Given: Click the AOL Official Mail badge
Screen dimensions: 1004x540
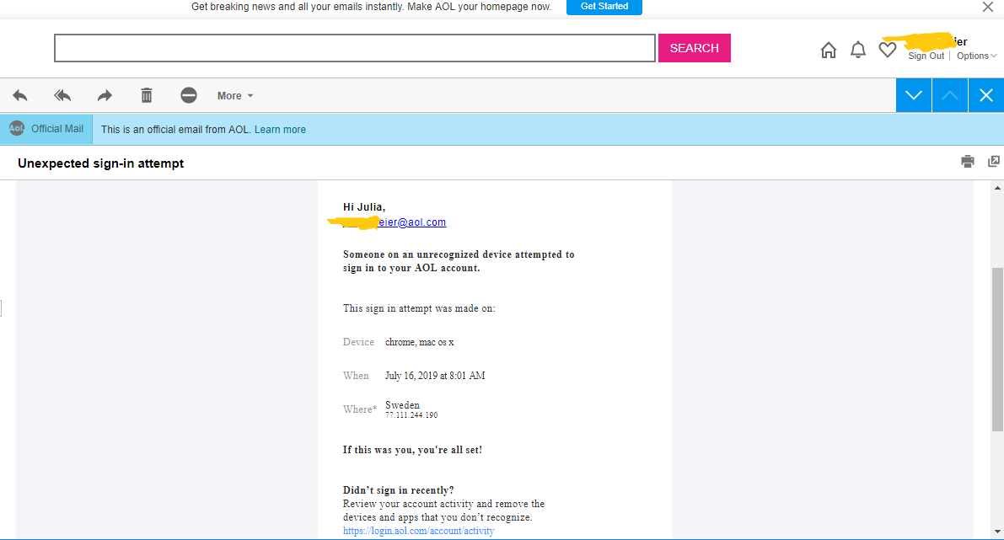Looking at the screenshot, I should click(46, 129).
